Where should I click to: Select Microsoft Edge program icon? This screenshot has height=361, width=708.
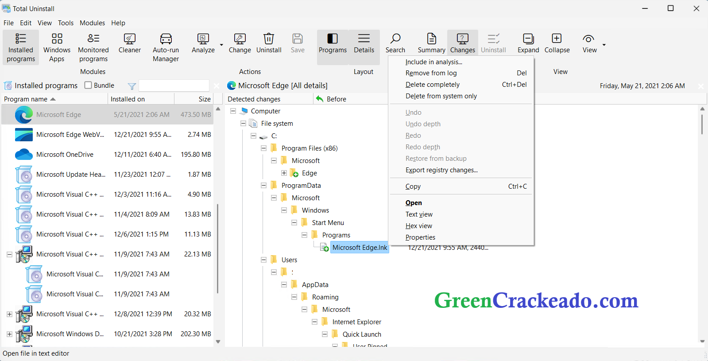(24, 115)
